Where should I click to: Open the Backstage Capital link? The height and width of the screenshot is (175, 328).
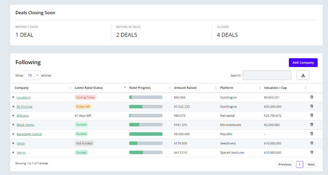click(29, 134)
